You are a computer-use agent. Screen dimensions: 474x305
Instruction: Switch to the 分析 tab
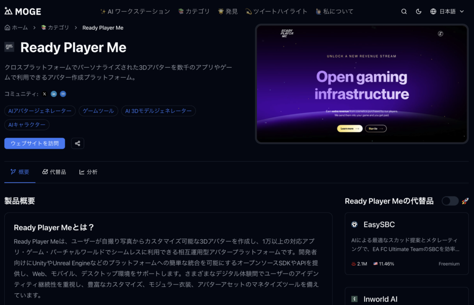[88, 172]
